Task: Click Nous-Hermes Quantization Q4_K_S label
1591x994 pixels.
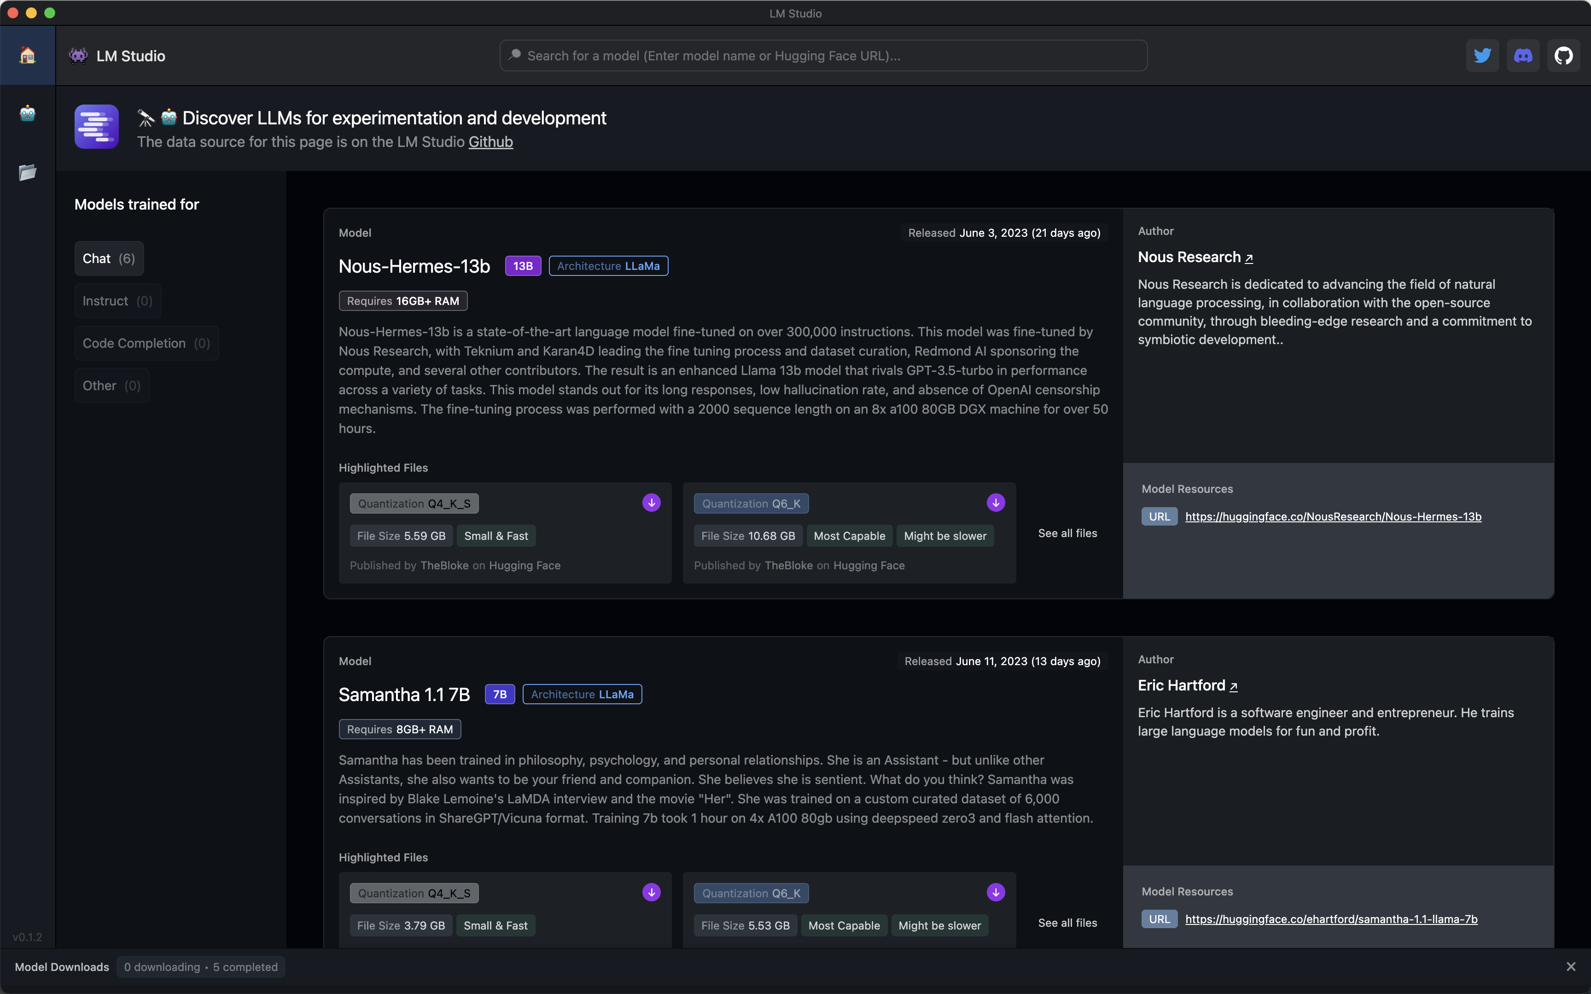Action: [x=414, y=503]
